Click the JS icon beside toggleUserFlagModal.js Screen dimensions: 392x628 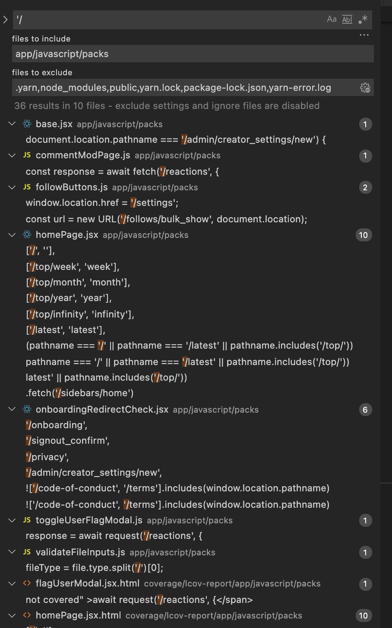28,520
